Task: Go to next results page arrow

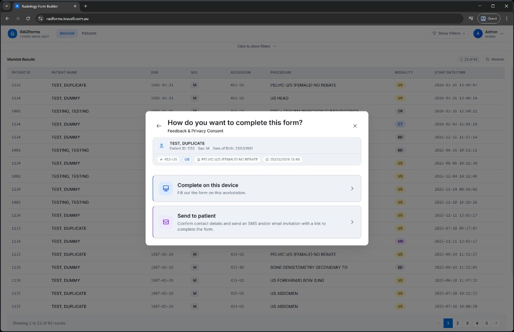Action: click(496, 323)
